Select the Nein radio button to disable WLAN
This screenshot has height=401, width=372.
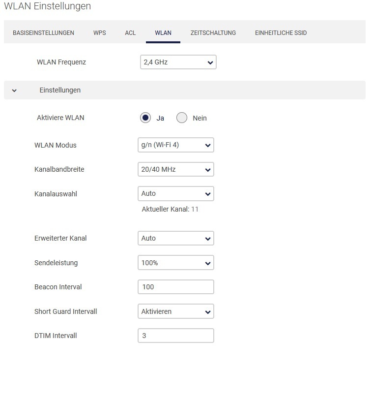point(182,118)
